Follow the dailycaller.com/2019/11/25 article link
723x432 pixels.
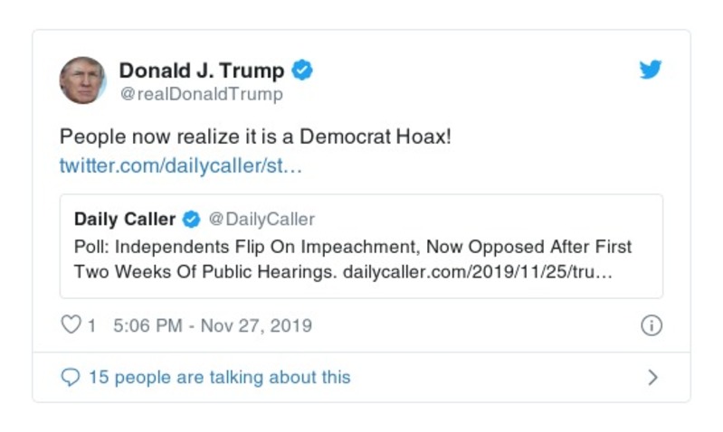point(478,272)
